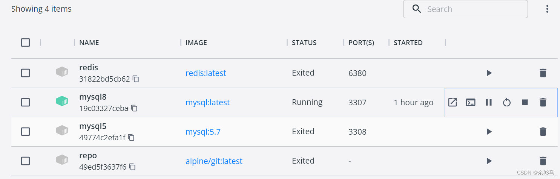The height and width of the screenshot is (179, 560).
Task: Open the vertical dots options menu
Action: [x=547, y=9]
